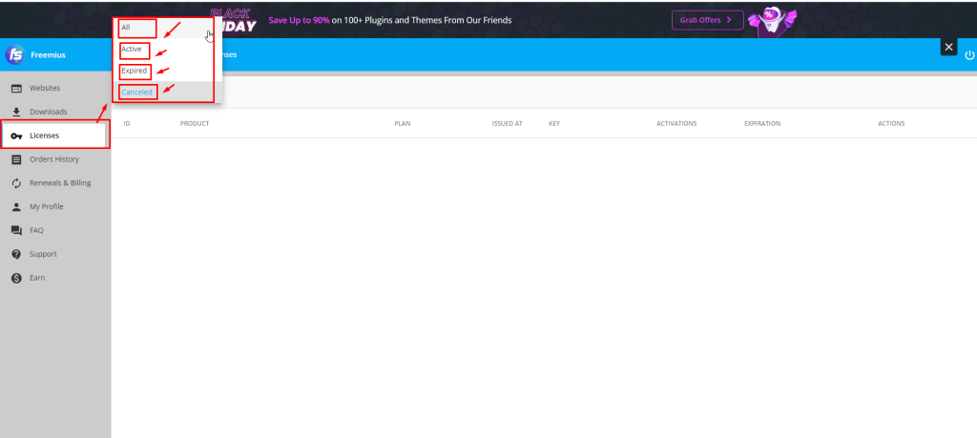Click the Downloads arrow icon
The image size is (977, 438).
[17, 113]
